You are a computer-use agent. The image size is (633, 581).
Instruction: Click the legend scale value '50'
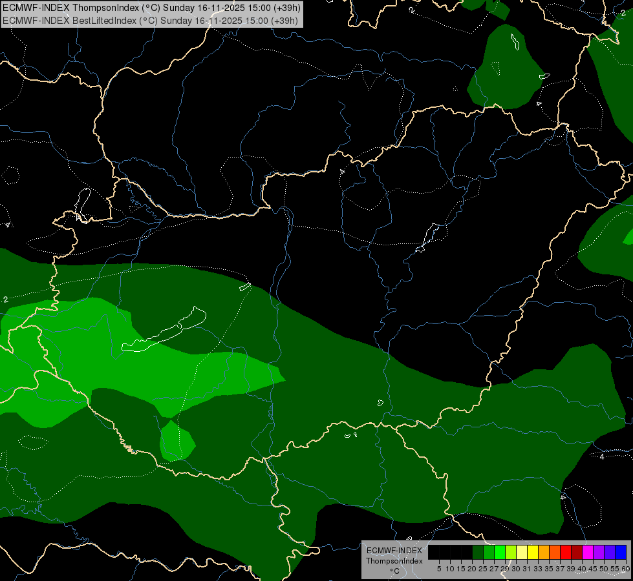coord(604,569)
